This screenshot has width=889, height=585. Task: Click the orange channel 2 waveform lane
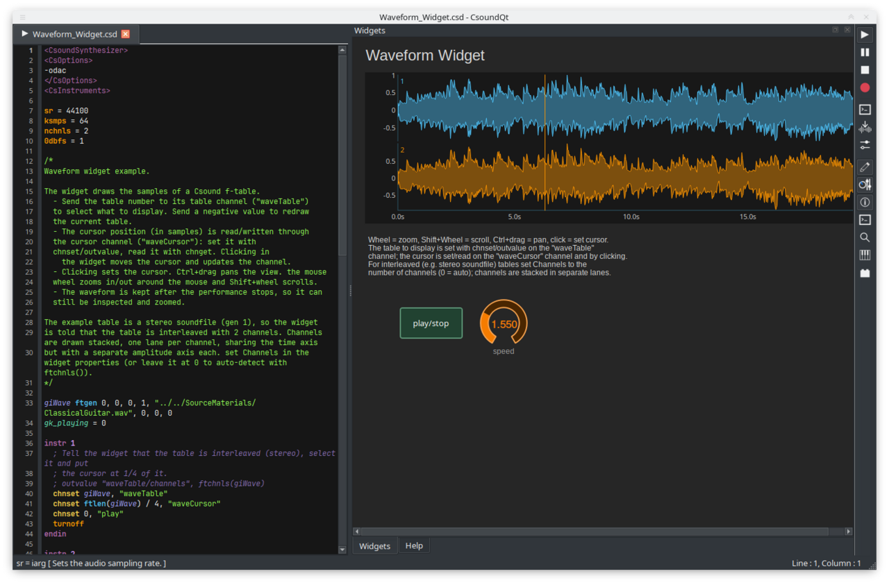point(625,177)
